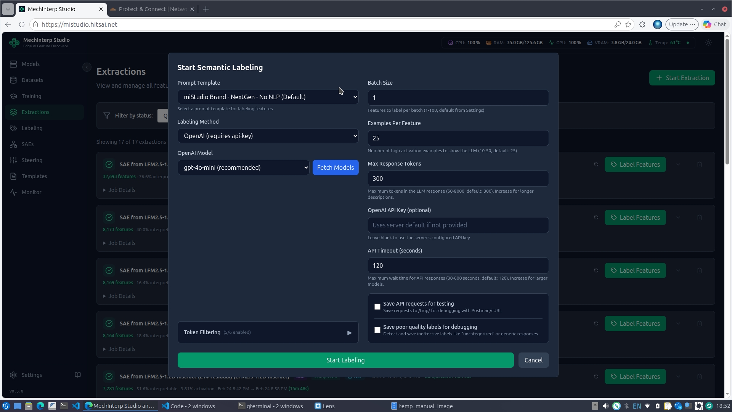
Task: Navigate to SAEs in sidebar
Action: (45, 144)
